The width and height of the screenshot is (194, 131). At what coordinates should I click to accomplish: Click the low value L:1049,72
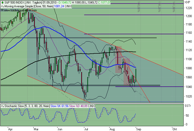[91, 3]
